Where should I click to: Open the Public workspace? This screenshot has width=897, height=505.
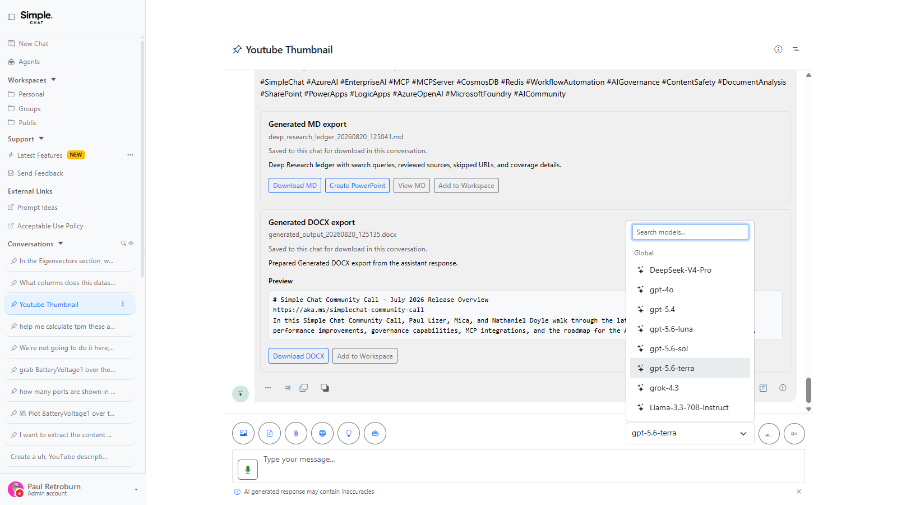[x=22, y=123]
